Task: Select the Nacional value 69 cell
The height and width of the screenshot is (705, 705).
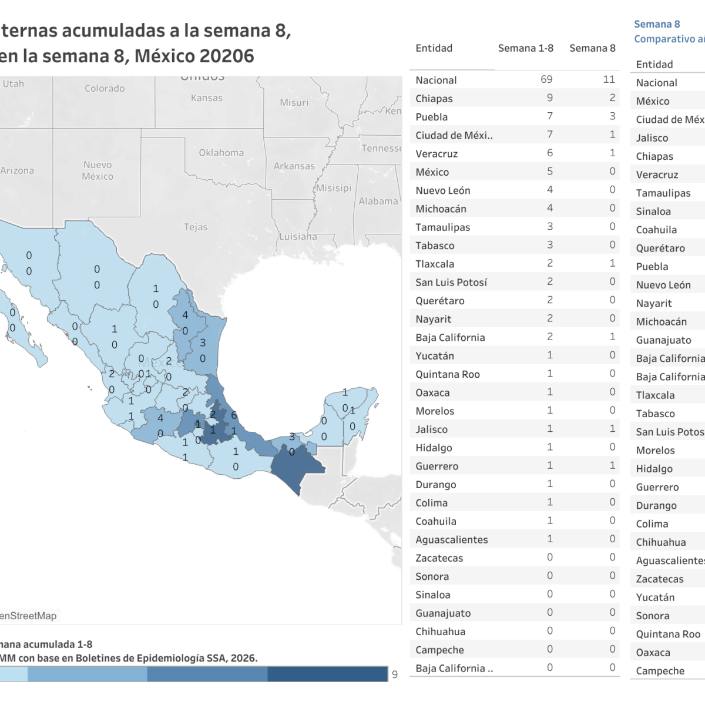Action: point(546,79)
